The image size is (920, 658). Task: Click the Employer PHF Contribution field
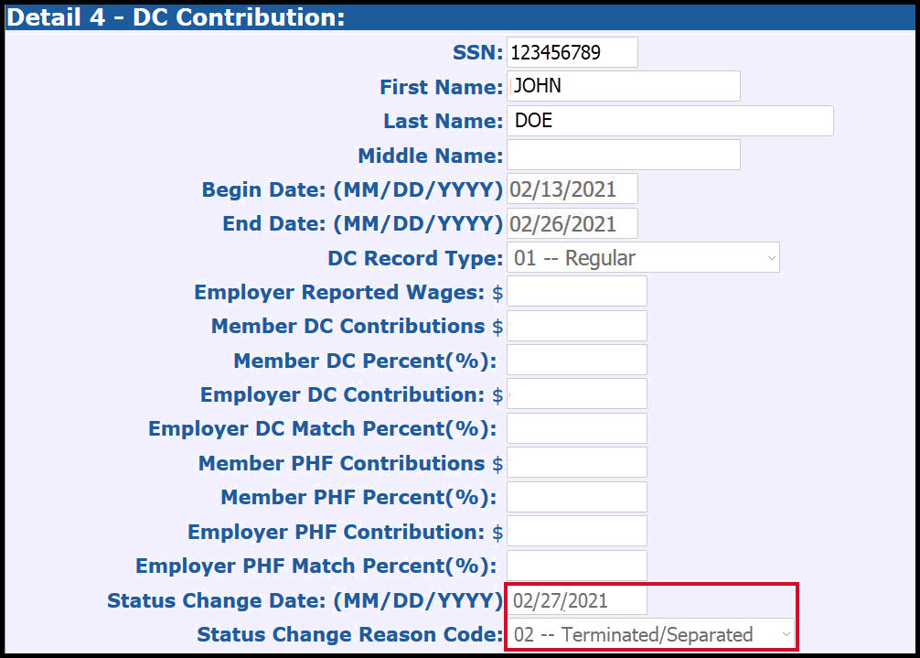point(576,531)
